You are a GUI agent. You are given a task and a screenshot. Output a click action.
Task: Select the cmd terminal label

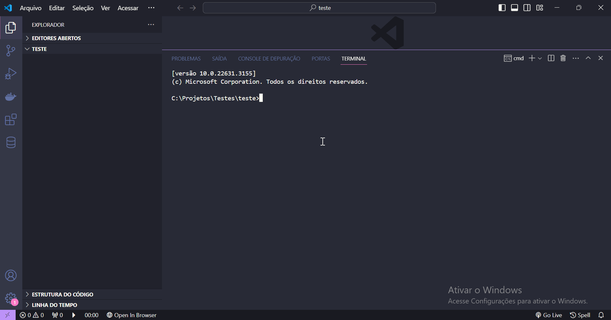pos(514,58)
